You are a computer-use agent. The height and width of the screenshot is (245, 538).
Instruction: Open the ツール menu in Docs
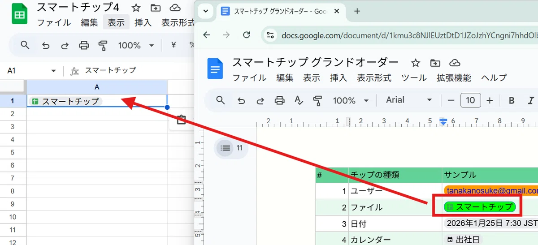coord(414,78)
